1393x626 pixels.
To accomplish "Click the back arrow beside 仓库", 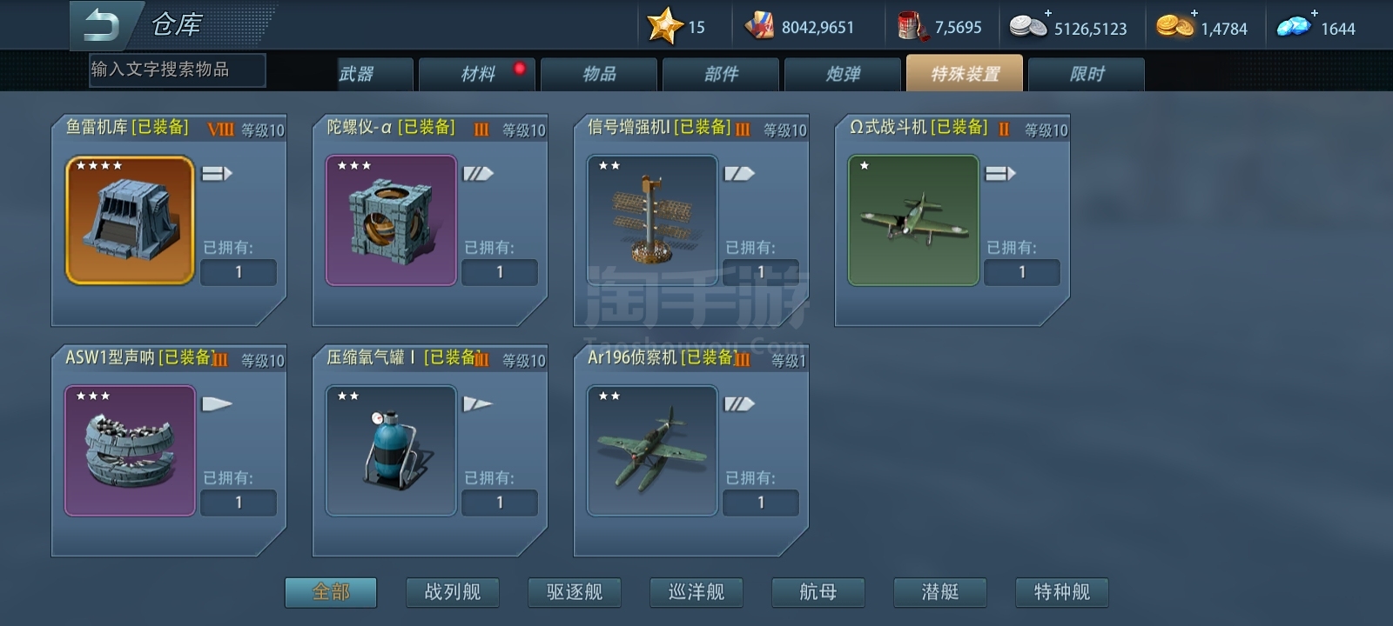I will pyautogui.click(x=102, y=25).
